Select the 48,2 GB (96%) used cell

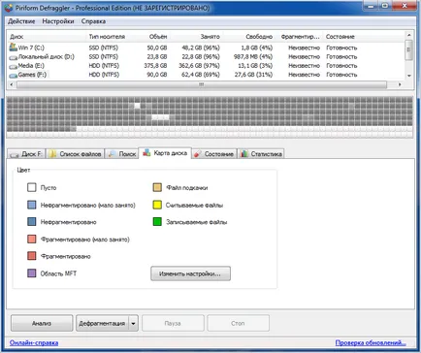click(x=201, y=48)
